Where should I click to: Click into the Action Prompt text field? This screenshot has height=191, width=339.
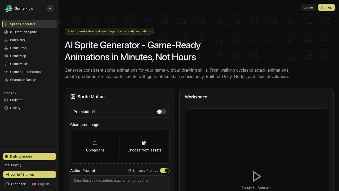(120, 183)
